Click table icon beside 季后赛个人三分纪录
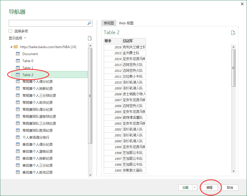The width and height of the screenshot is (247, 196). 18,165
